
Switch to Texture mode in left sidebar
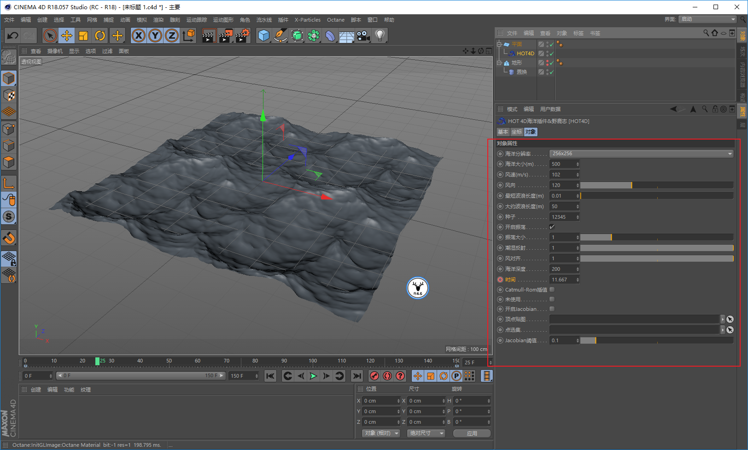pos(9,95)
